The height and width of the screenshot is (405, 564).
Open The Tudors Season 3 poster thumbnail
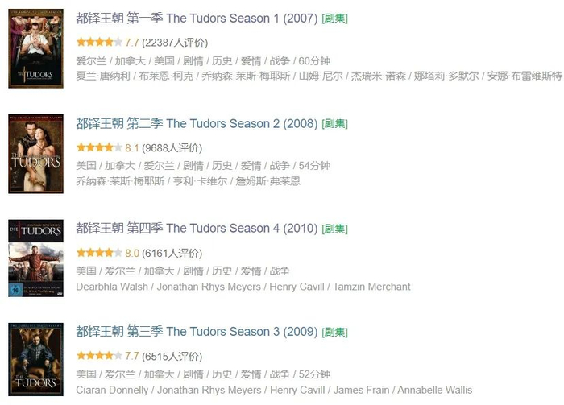(x=36, y=361)
